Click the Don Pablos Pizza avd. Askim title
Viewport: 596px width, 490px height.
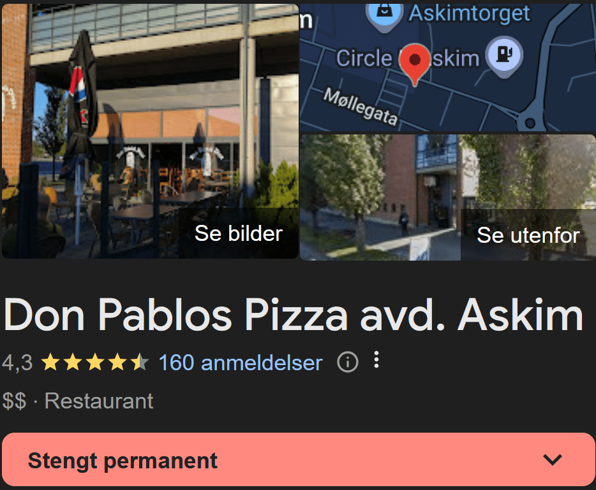(293, 315)
